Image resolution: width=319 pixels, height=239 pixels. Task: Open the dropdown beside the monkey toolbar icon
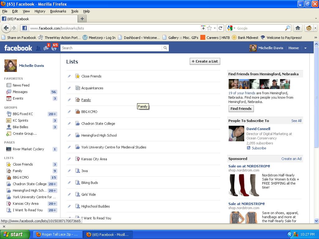tap(315, 28)
